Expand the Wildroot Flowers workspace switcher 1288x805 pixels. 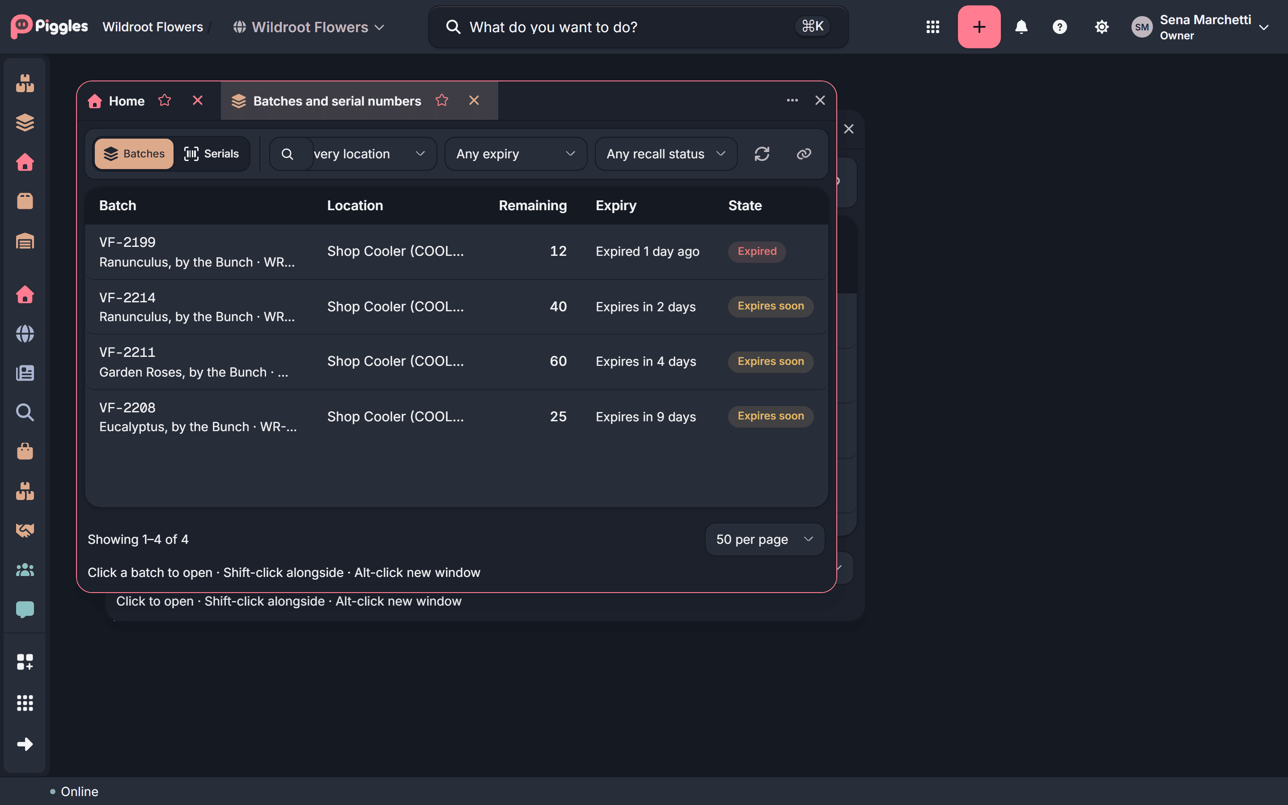[309, 27]
